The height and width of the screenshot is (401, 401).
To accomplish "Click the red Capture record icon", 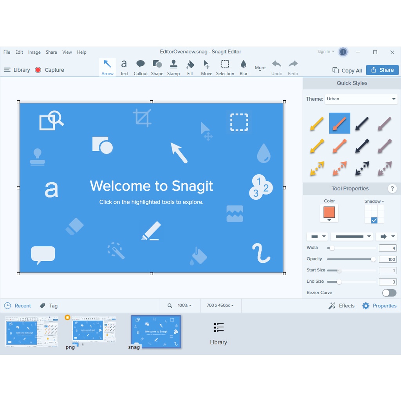I will [38, 70].
